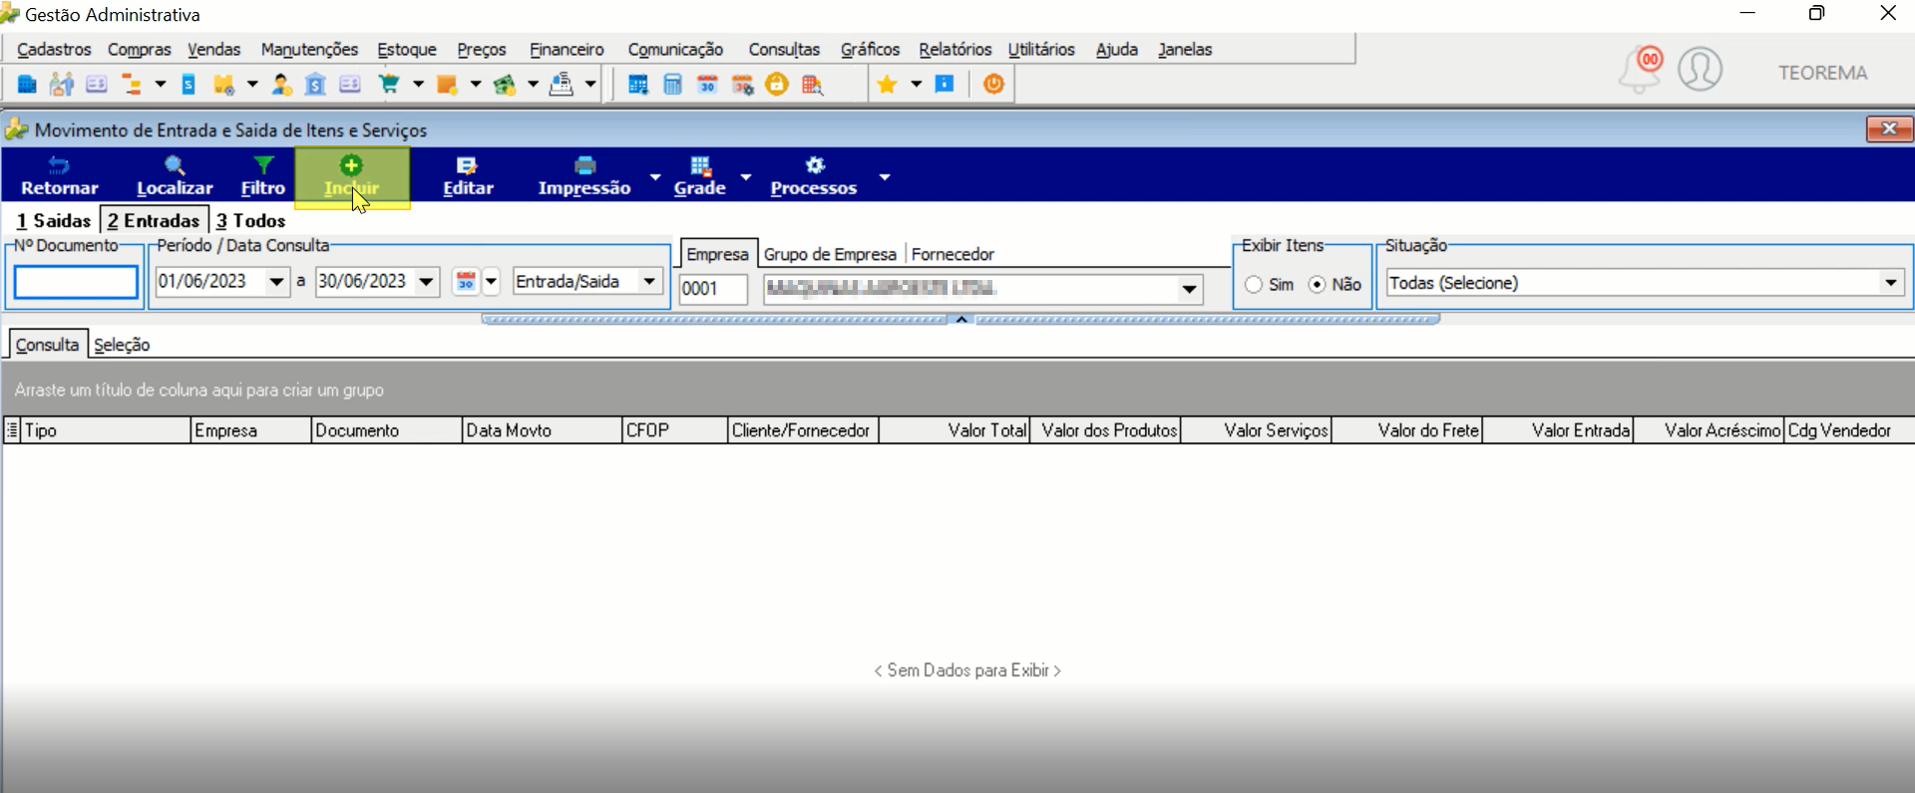Open the Financeiro menu

click(x=567, y=50)
